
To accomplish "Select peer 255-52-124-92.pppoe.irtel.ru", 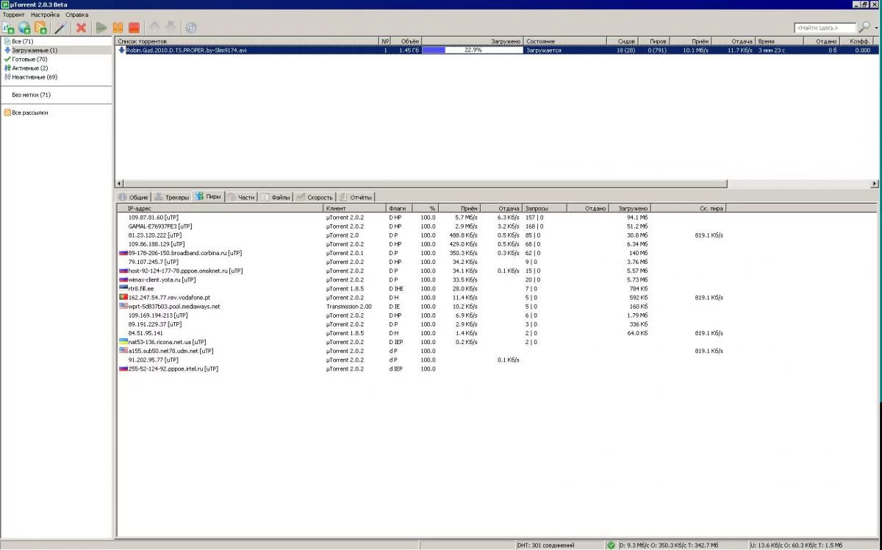I will point(173,368).
